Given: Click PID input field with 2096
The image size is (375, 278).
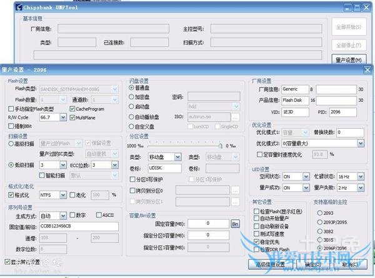Looking at the screenshot, I should click(343, 112).
